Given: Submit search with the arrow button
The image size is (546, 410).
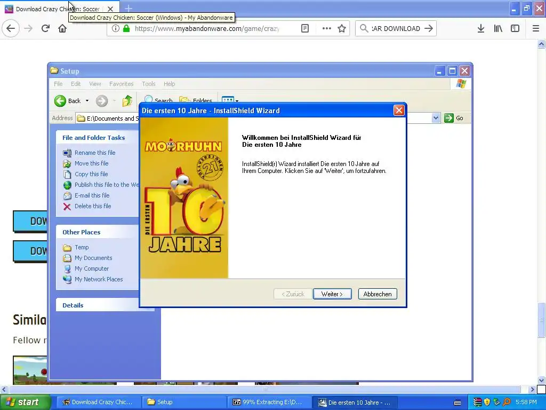Looking at the screenshot, I should tap(429, 28).
